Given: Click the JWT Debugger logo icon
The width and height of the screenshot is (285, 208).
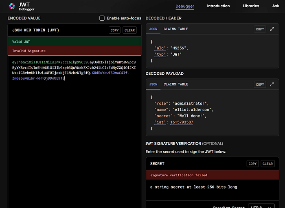Looking at the screenshot, I should click(12, 6).
